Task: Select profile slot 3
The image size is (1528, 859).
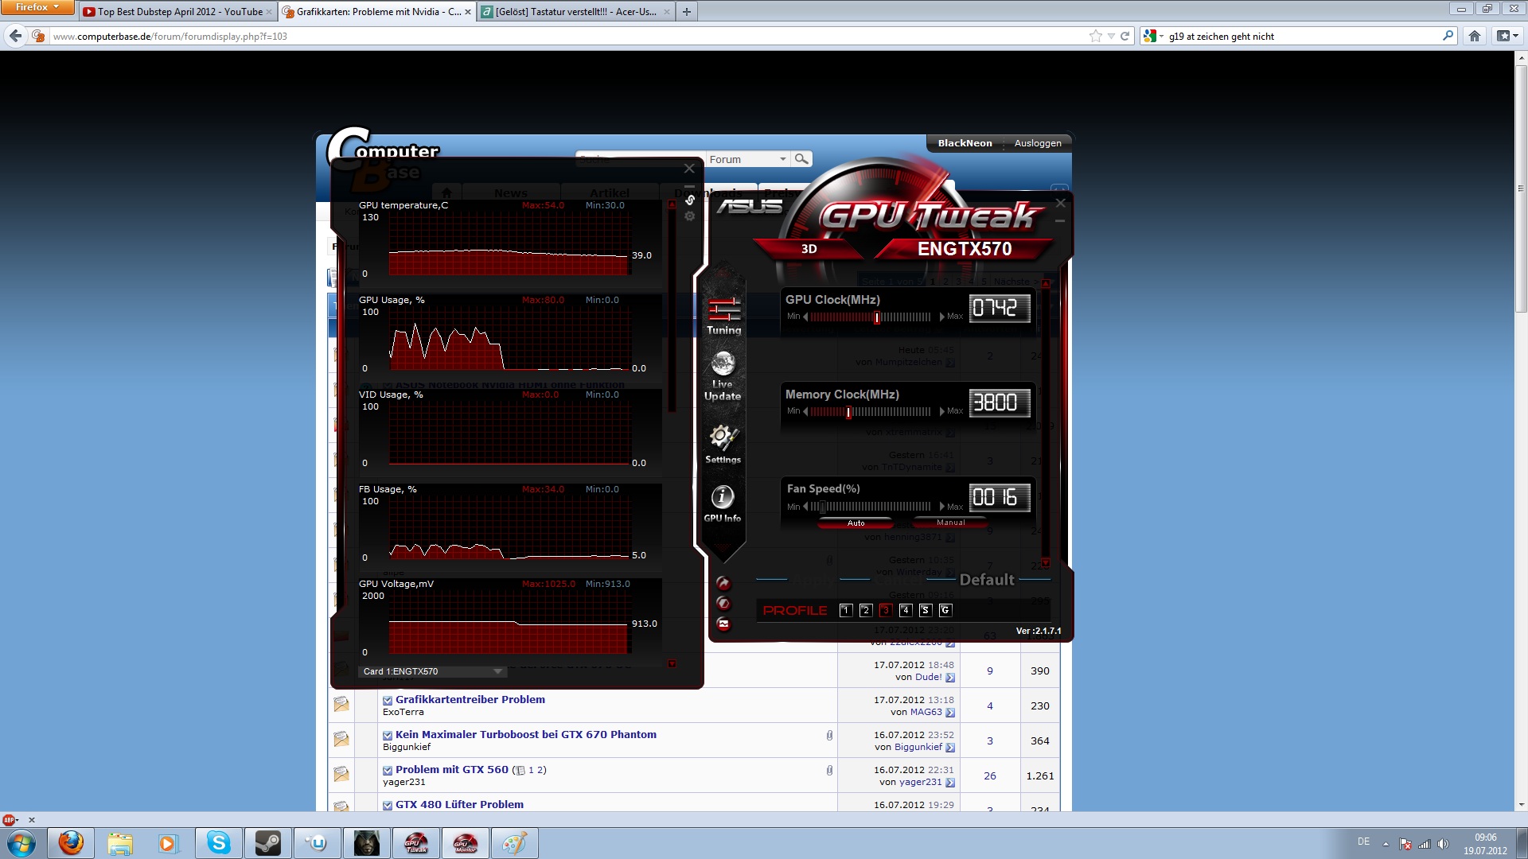Action: click(885, 610)
